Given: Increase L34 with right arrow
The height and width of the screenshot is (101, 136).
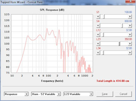Looking at the screenshot, I should [x=130, y=53].
